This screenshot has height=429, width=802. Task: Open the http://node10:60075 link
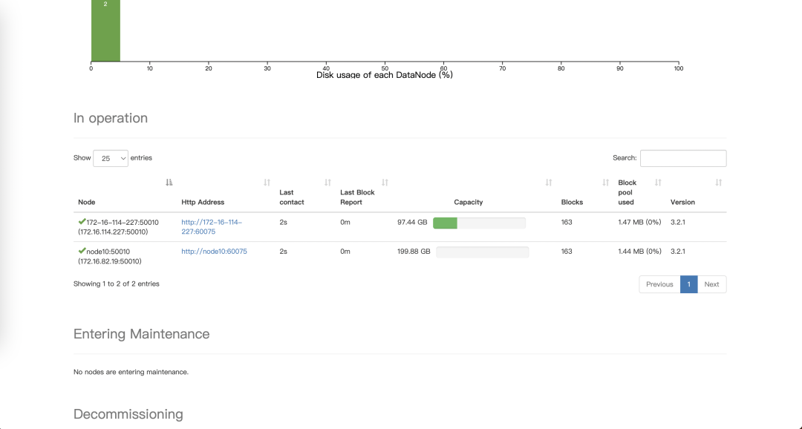click(214, 252)
